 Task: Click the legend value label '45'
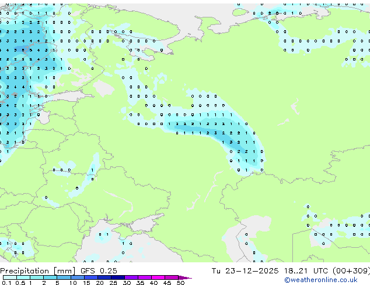pyautogui.click(x=167, y=283)
